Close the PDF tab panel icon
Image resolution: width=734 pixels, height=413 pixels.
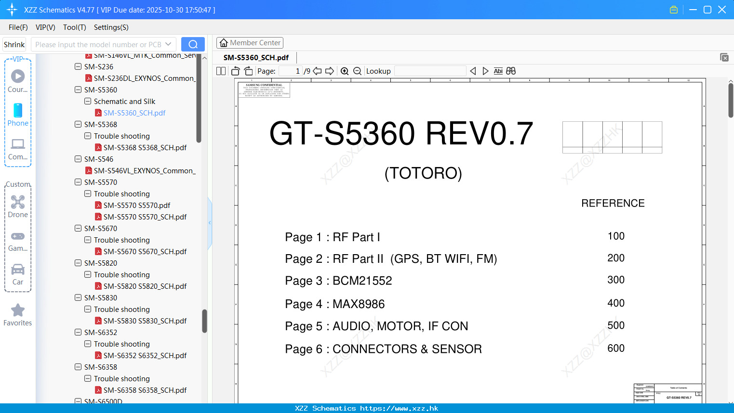pyautogui.click(x=724, y=57)
